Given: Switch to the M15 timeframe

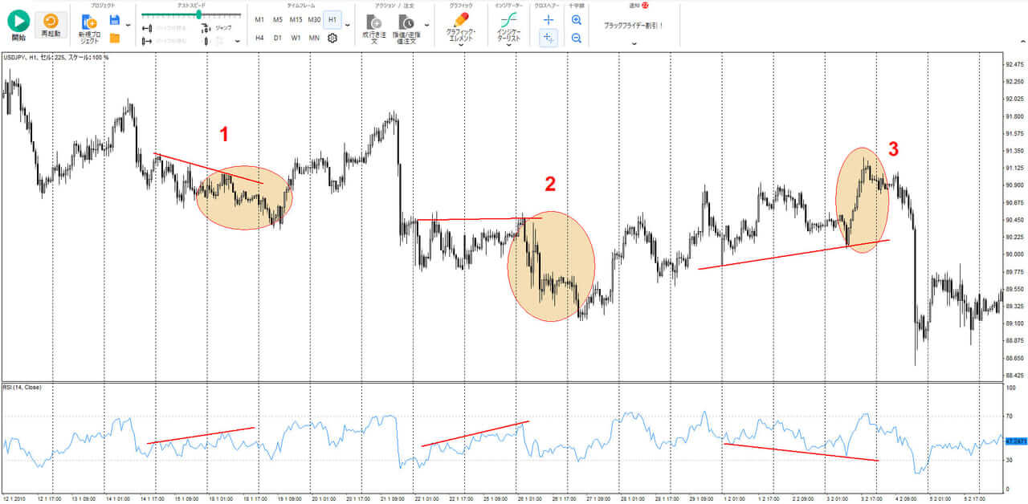Looking at the screenshot, I should click(x=296, y=19).
